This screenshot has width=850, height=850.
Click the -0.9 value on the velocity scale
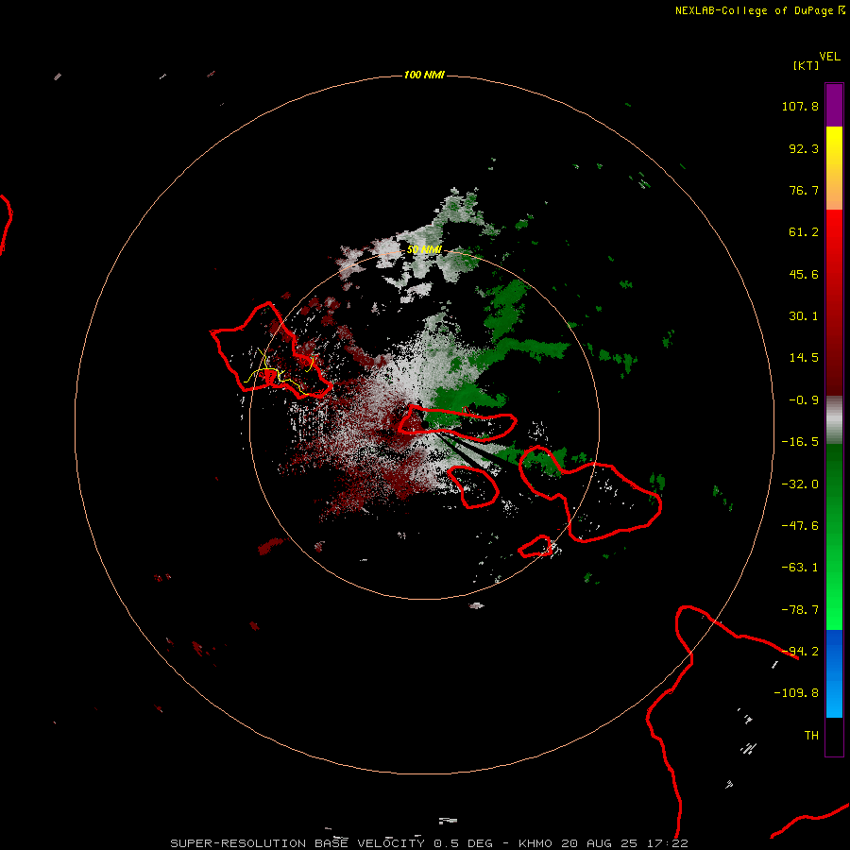click(804, 400)
